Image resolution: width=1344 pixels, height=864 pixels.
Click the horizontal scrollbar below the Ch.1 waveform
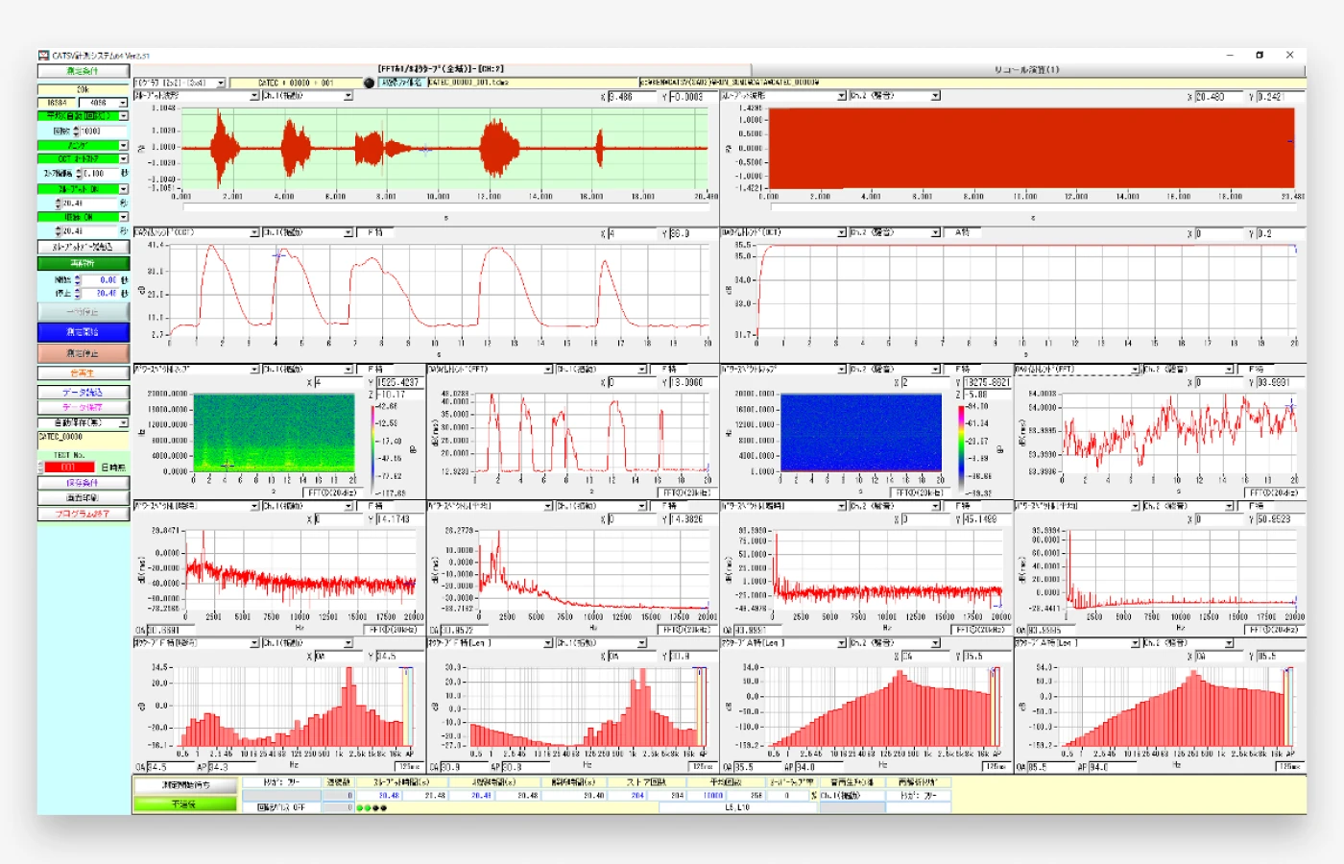444,206
